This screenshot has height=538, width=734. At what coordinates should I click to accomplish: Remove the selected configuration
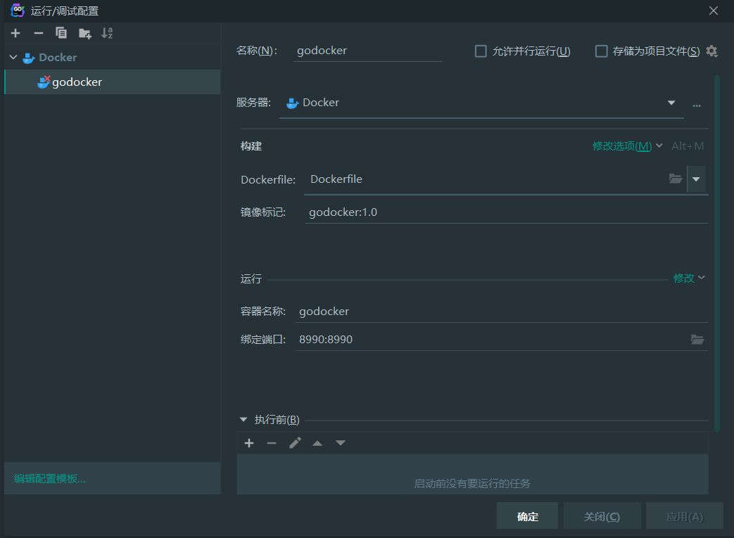[x=39, y=33]
